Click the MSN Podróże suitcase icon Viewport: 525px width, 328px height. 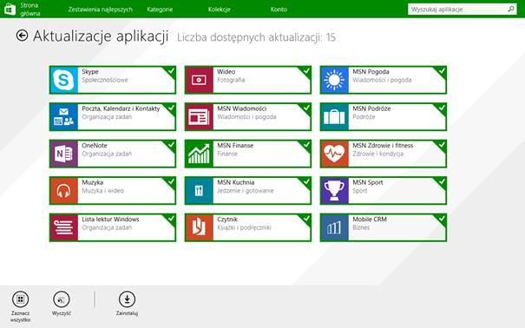(334, 117)
